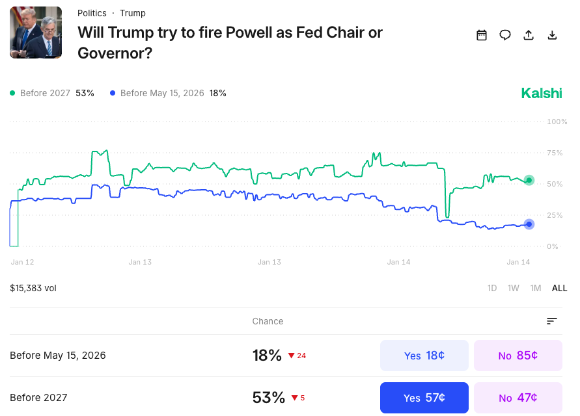The width and height of the screenshot is (580, 416).
Task: Select the 1M time range
Action: tap(535, 288)
